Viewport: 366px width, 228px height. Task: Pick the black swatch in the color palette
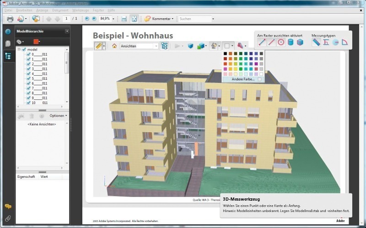pos(225,53)
